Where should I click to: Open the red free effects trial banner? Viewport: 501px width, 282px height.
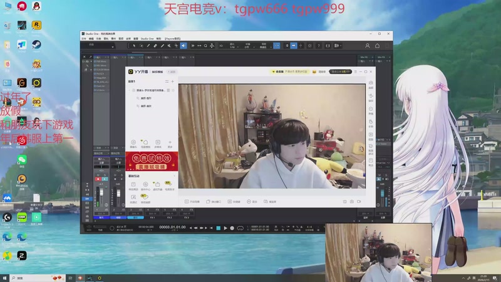[152, 162]
